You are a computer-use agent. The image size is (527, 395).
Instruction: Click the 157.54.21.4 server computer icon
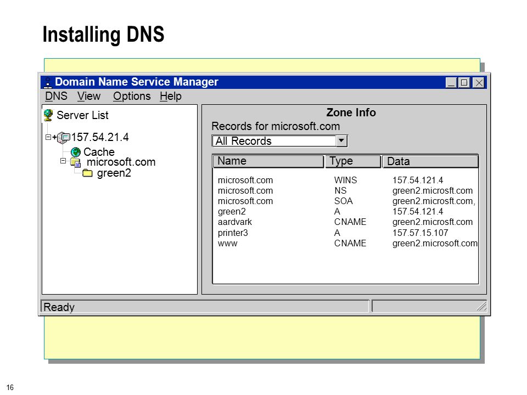tap(64, 137)
